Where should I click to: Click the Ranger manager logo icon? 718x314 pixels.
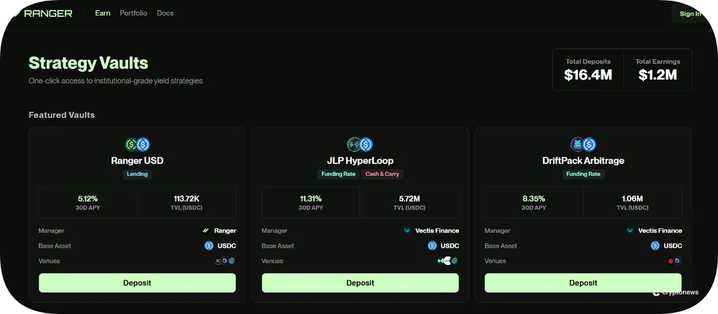tap(206, 230)
